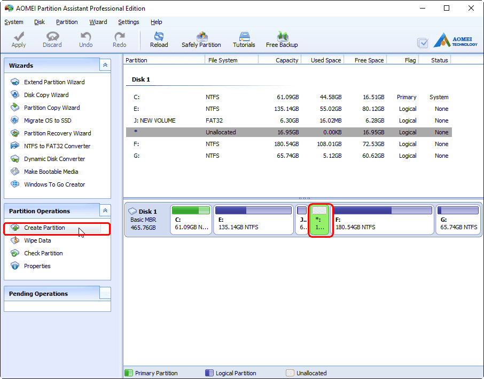Viewport: 484px width, 379px height.
Task: Click the Reload toolbar icon
Action: click(x=159, y=40)
